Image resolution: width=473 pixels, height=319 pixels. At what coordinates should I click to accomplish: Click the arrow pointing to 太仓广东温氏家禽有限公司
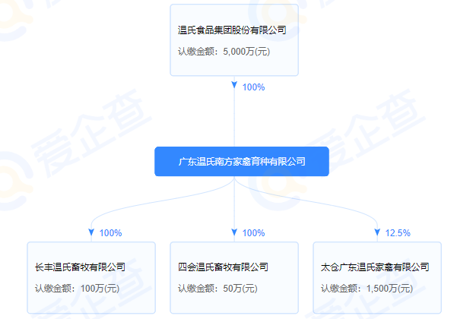[377, 232]
